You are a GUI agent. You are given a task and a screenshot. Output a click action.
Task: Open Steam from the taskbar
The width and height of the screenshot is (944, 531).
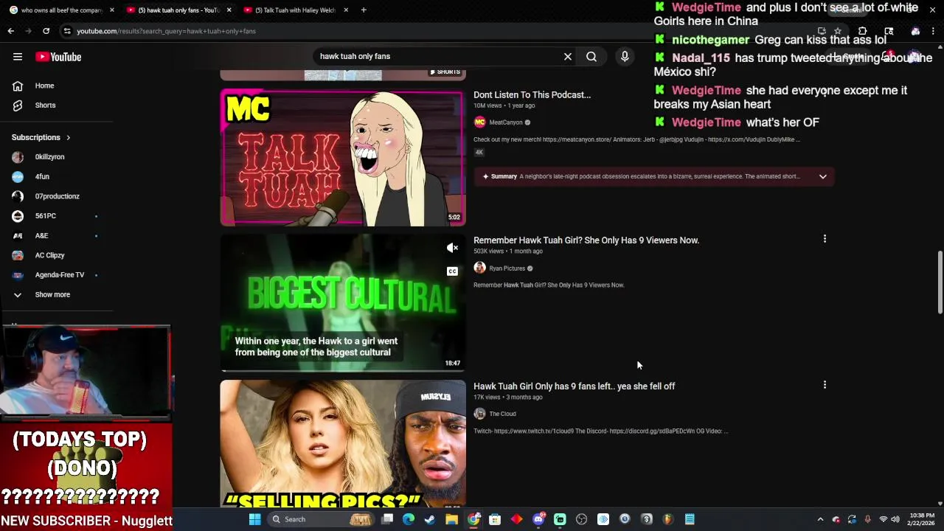coord(429,519)
